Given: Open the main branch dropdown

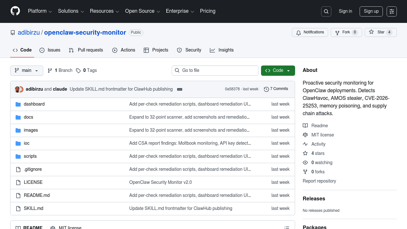Looking at the screenshot, I should pyautogui.click(x=27, y=71).
